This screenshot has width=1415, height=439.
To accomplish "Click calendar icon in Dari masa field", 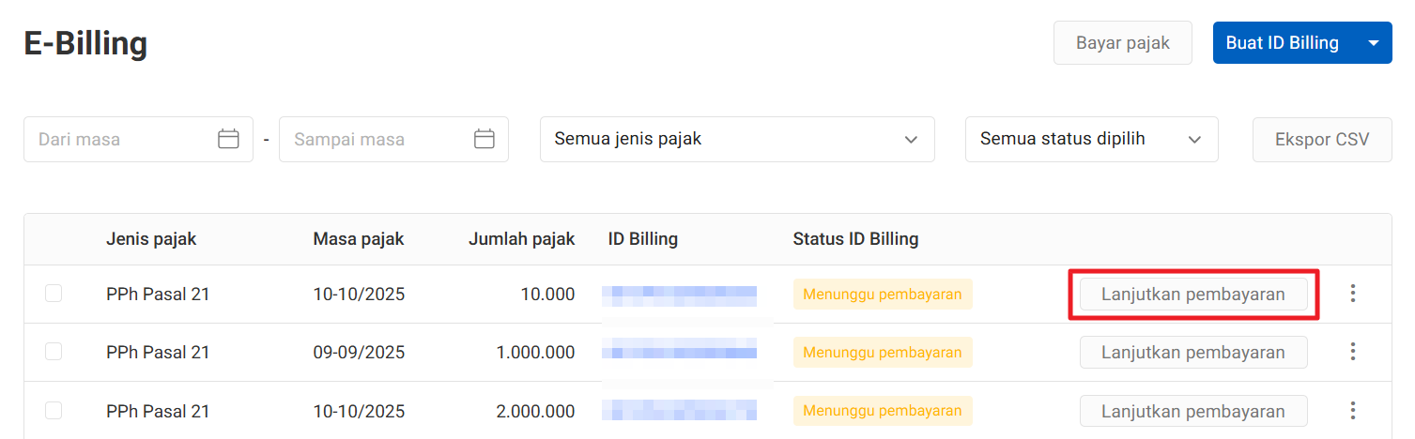I will coord(228,139).
